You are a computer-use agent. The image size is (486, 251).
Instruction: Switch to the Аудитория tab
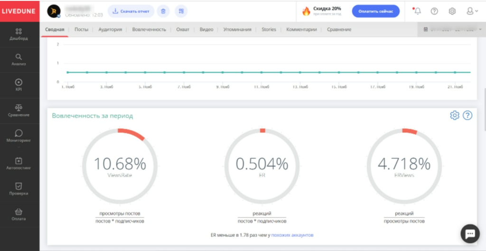[110, 29]
